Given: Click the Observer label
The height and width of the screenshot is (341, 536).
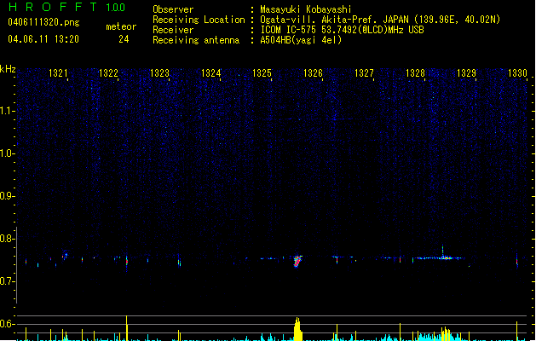Looking at the screenshot, I should pos(173,9).
